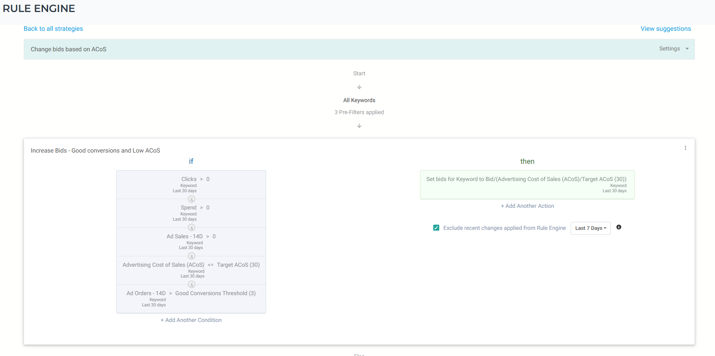715x356 pixels.
Task: Open View suggestions link
Action: click(x=666, y=29)
